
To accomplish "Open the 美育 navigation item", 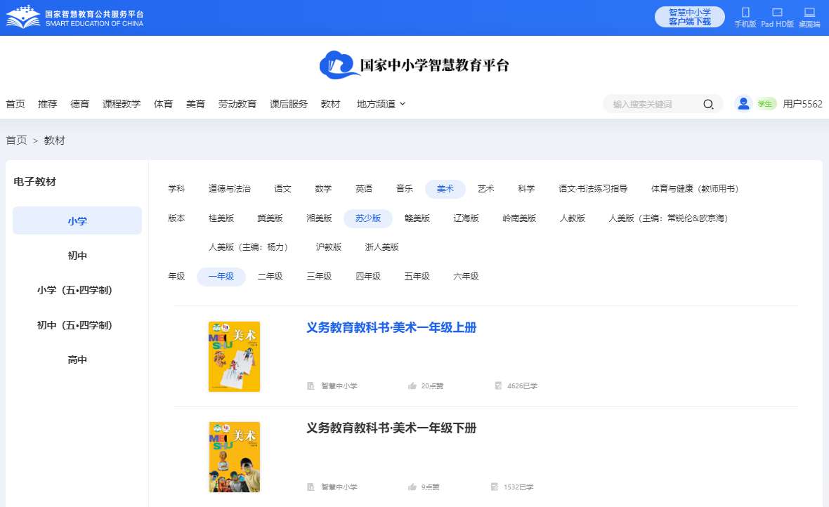I will click(x=195, y=104).
